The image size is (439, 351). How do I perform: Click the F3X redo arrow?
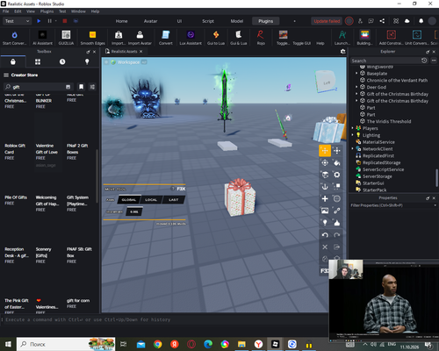[x=337, y=235]
